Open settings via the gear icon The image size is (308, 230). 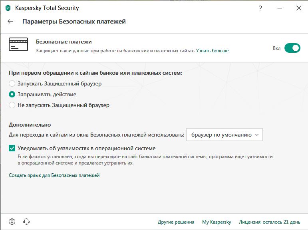[12, 222]
